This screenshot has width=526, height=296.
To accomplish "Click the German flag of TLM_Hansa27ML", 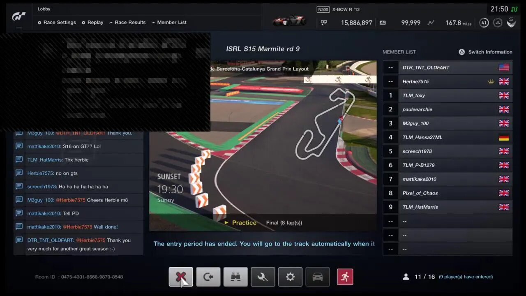I will 504,137.
